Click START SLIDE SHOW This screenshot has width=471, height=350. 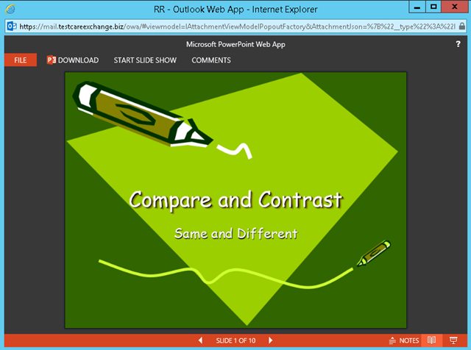coord(145,60)
